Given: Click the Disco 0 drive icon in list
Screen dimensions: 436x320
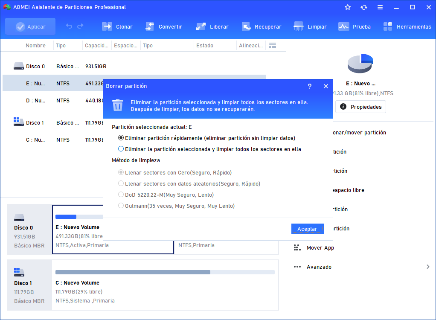Looking at the screenshot, I should 19,66.
